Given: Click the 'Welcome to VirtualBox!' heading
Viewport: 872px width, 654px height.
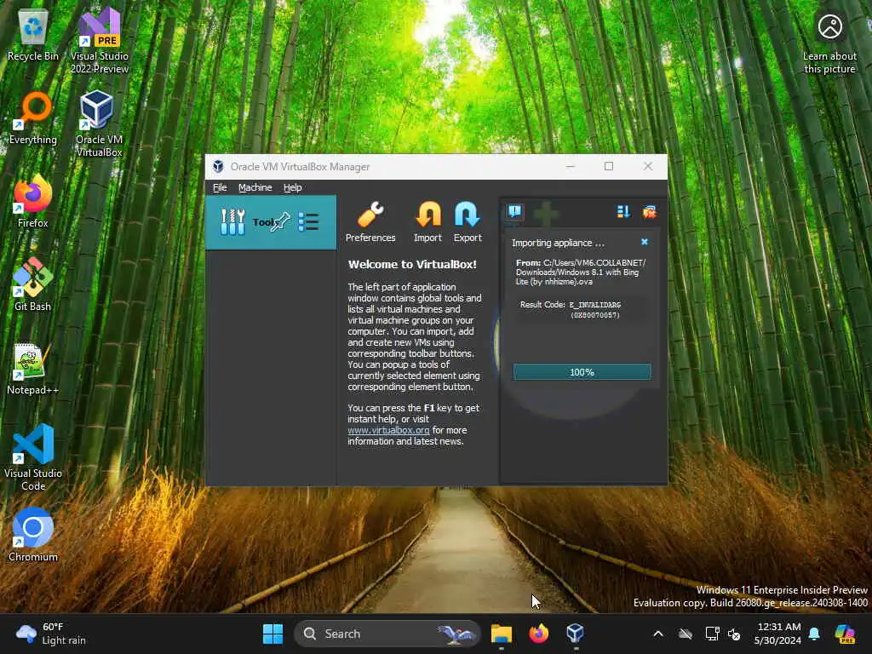Looking at the screenshot, I should click(412, 264).
